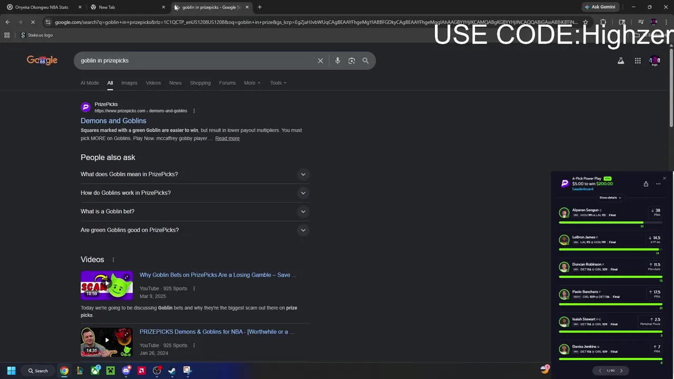Open more options for PrizePicks result
Viewport: 674px width, 379px height.
point(194,111)
